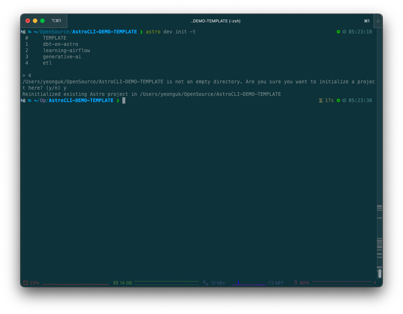Click the '> 4' input line
Screen dimensions: 403x314
coord(27,76)
